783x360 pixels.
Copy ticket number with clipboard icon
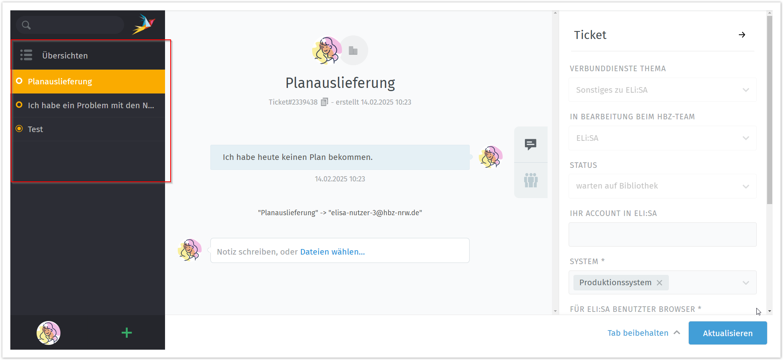coord(324,102)
